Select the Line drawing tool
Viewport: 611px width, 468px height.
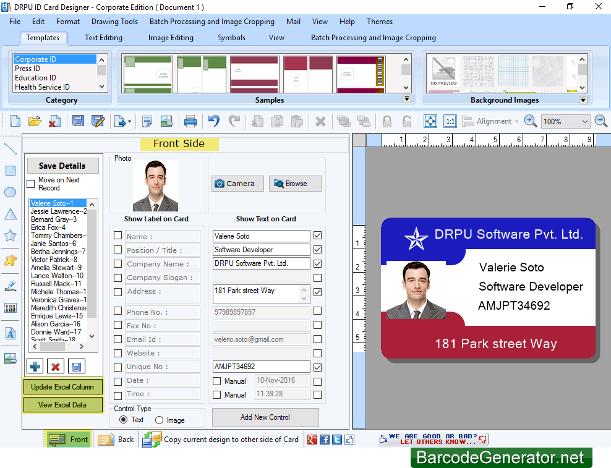click(x=10, y=148)
